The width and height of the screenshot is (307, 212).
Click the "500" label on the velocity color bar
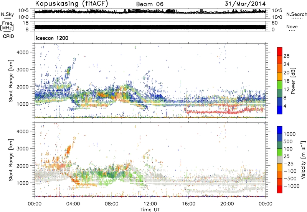pyautogui.click(x=289, y=142)
